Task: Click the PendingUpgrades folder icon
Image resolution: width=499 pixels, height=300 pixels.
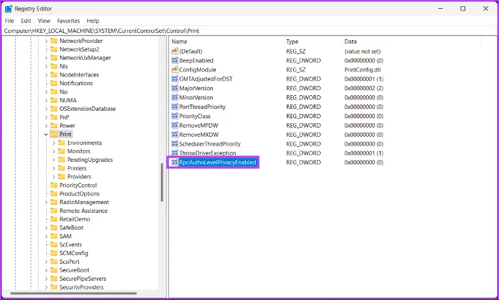Action: [x=62, y=160]
